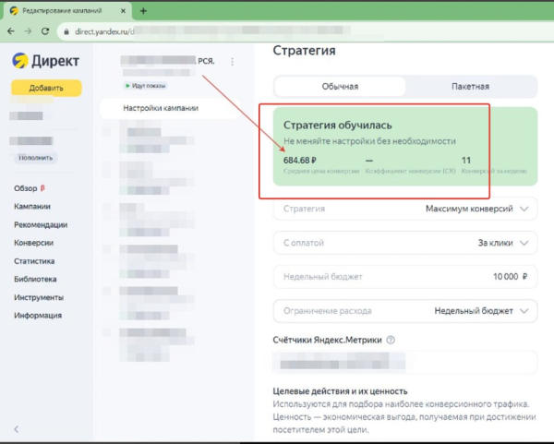Open Инструменты in the sidebar

[39, 297]
